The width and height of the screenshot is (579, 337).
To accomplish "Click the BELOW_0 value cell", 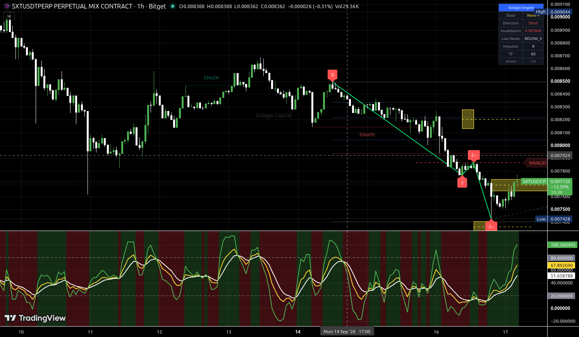I will [533, 39].
